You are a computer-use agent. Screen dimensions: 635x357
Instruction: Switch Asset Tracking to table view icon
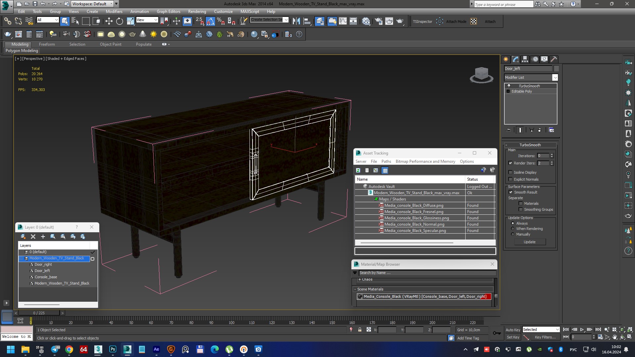(x=385, y=170)
